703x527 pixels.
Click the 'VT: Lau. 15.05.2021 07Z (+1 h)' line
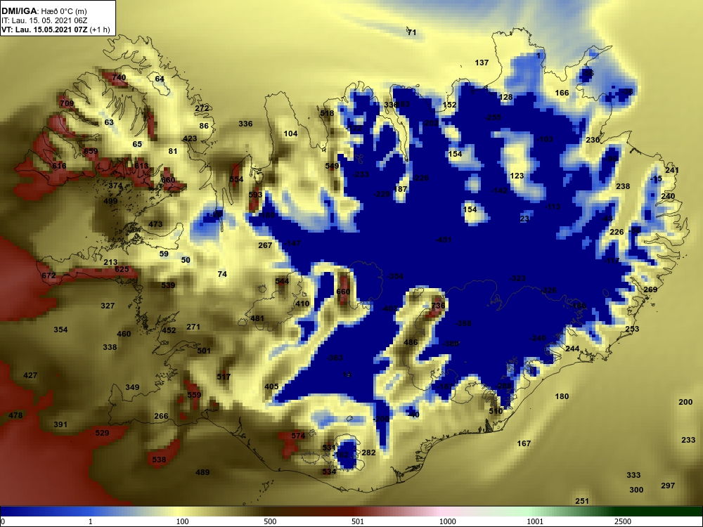click(x=55, y=30)
